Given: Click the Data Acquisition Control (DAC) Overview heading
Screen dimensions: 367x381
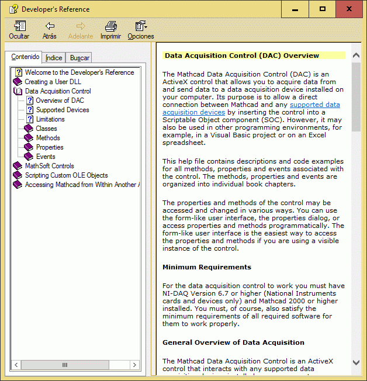Looking at the screenshot, I should coord(242,56).
